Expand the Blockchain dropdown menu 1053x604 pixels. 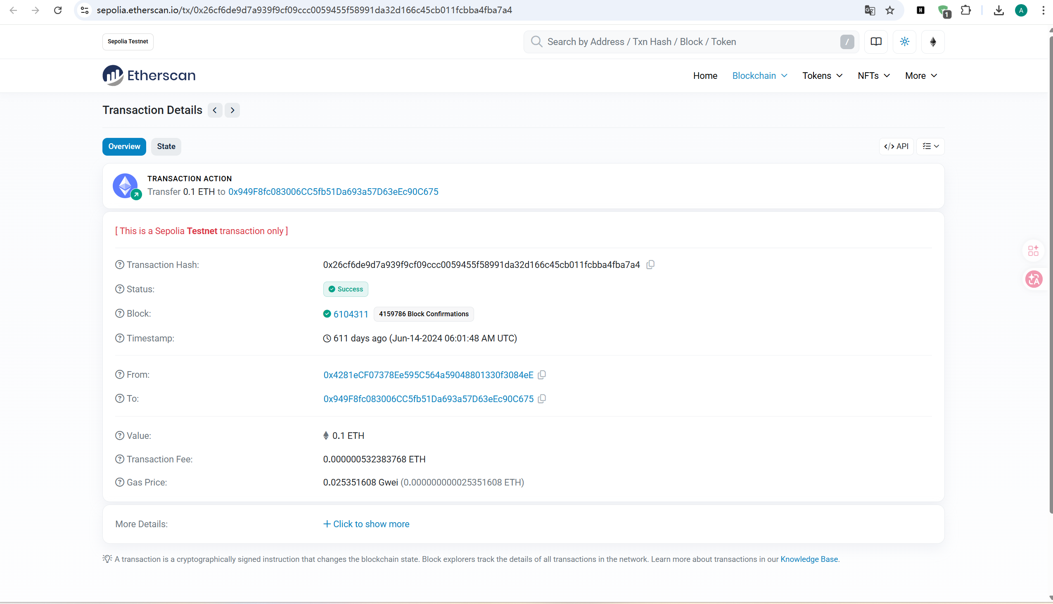pyautogui.click(x=759, y=76)
